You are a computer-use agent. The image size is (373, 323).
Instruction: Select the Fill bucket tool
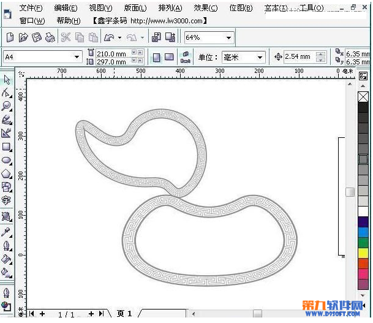click(x=7, y=259)
